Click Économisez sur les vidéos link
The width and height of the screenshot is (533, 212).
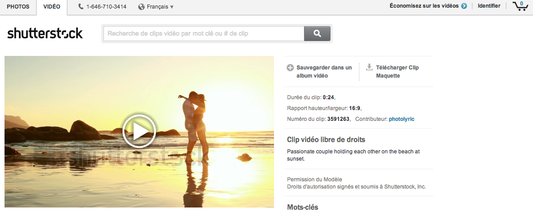click(424, 6)
